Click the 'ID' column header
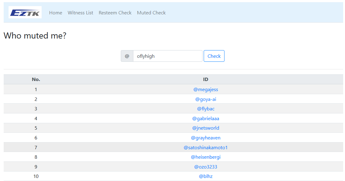This screenshot has width=345, height=181. tap(206, 79)
